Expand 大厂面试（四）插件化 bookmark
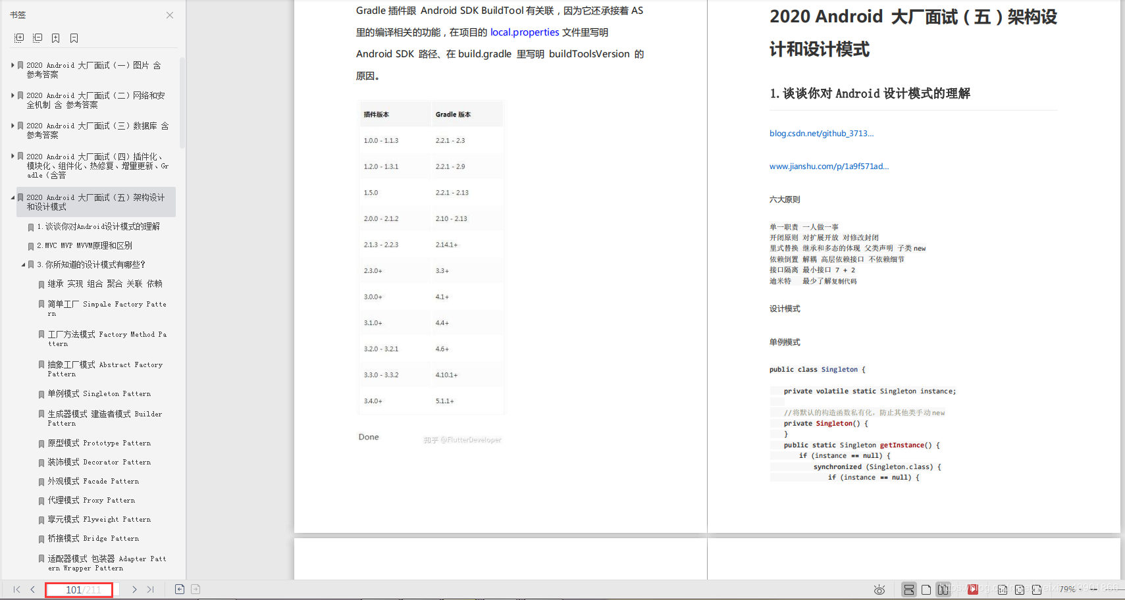Screen dimensions: 1125x600 point(13,157)
